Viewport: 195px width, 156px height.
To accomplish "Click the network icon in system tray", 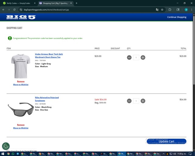I will tap(171, 154).
